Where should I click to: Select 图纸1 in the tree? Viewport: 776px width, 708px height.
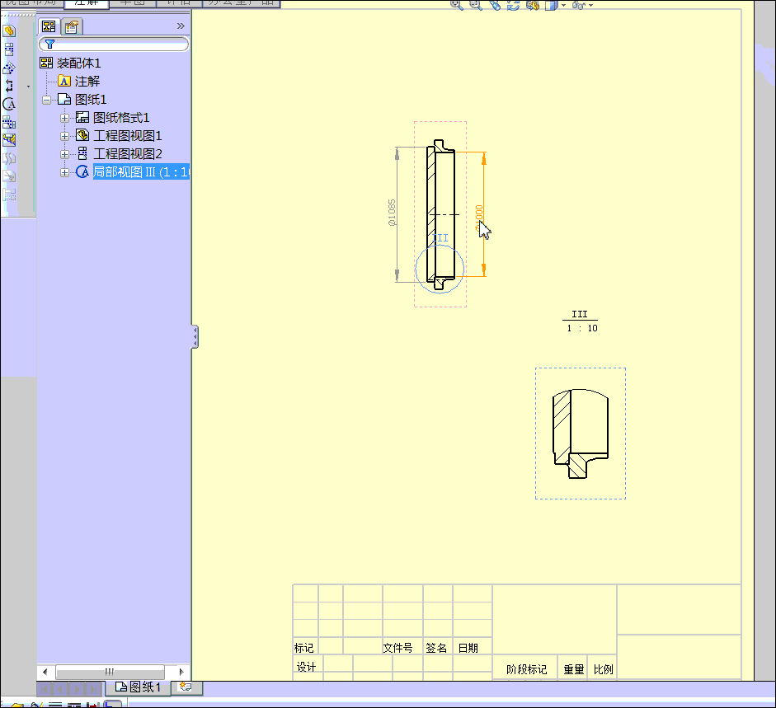82,100
